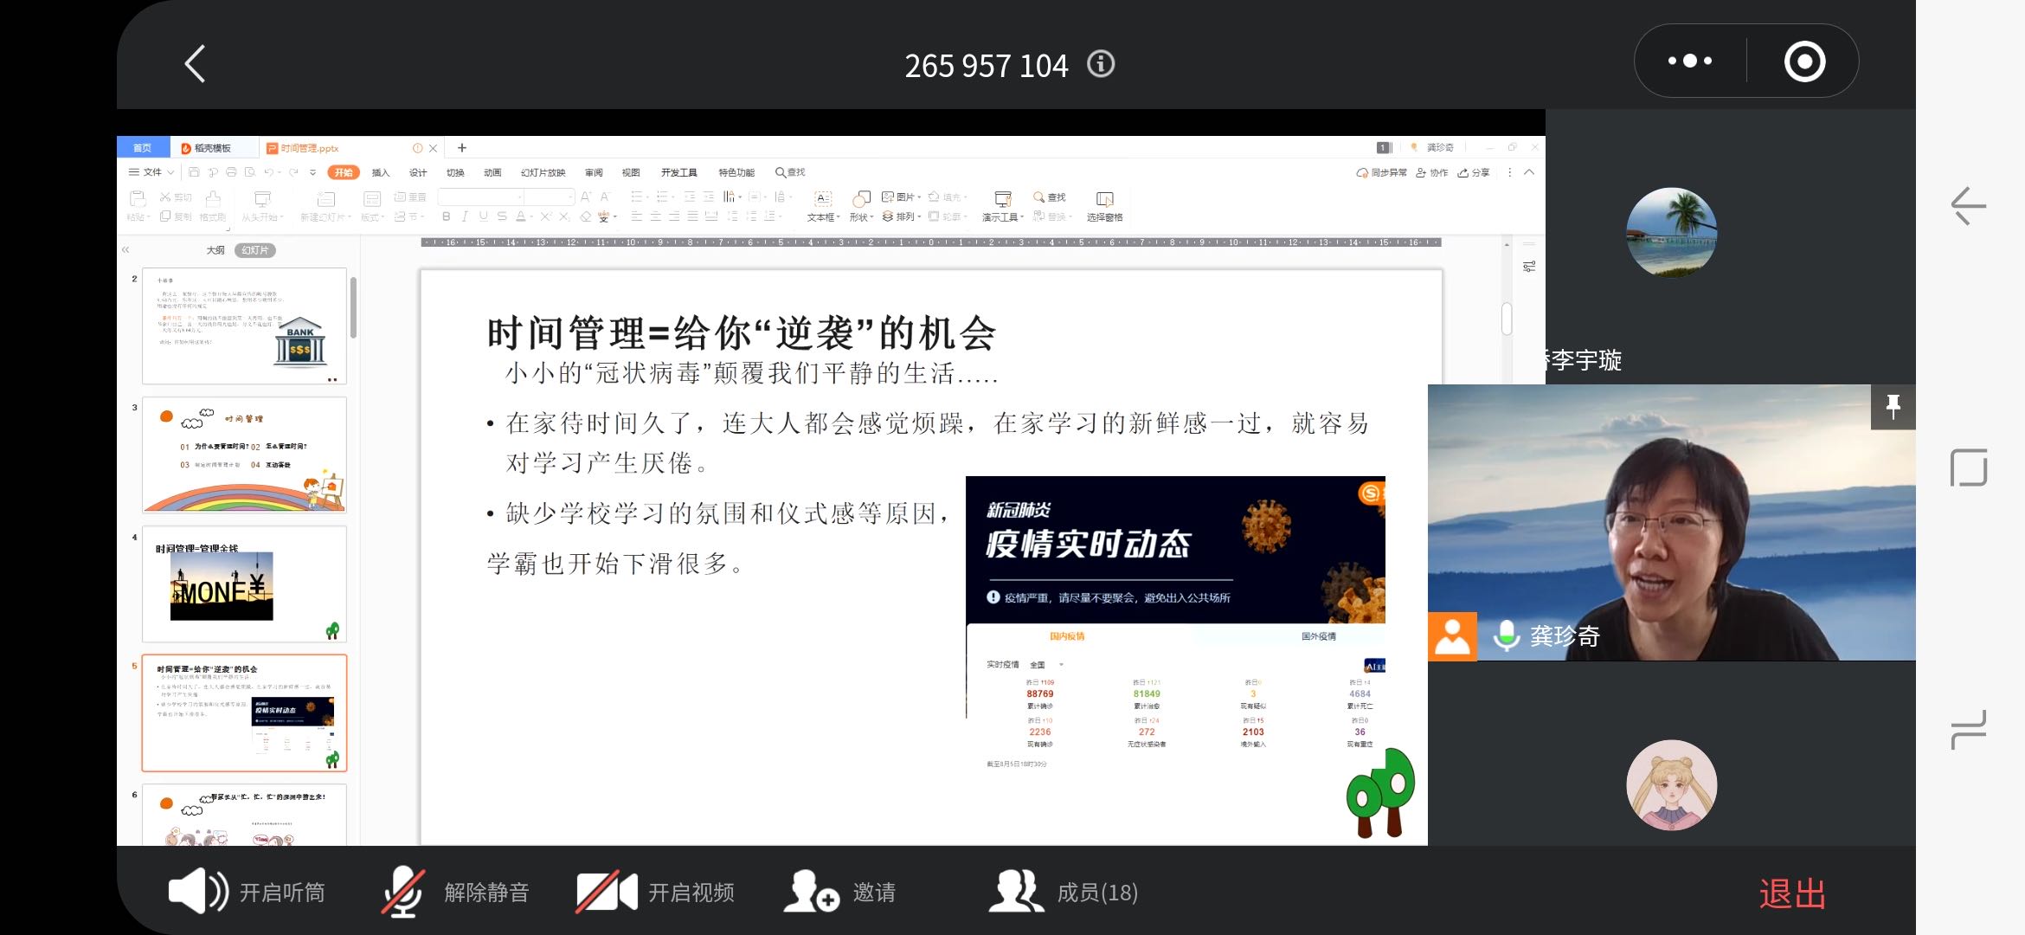Unmute the microphone via 解除静音

pyautogui.click(x=456, y=893)
